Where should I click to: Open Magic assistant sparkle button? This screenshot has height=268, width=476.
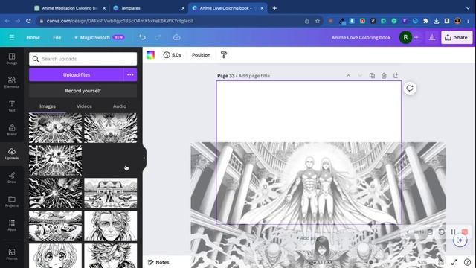(x=460, y=240)
